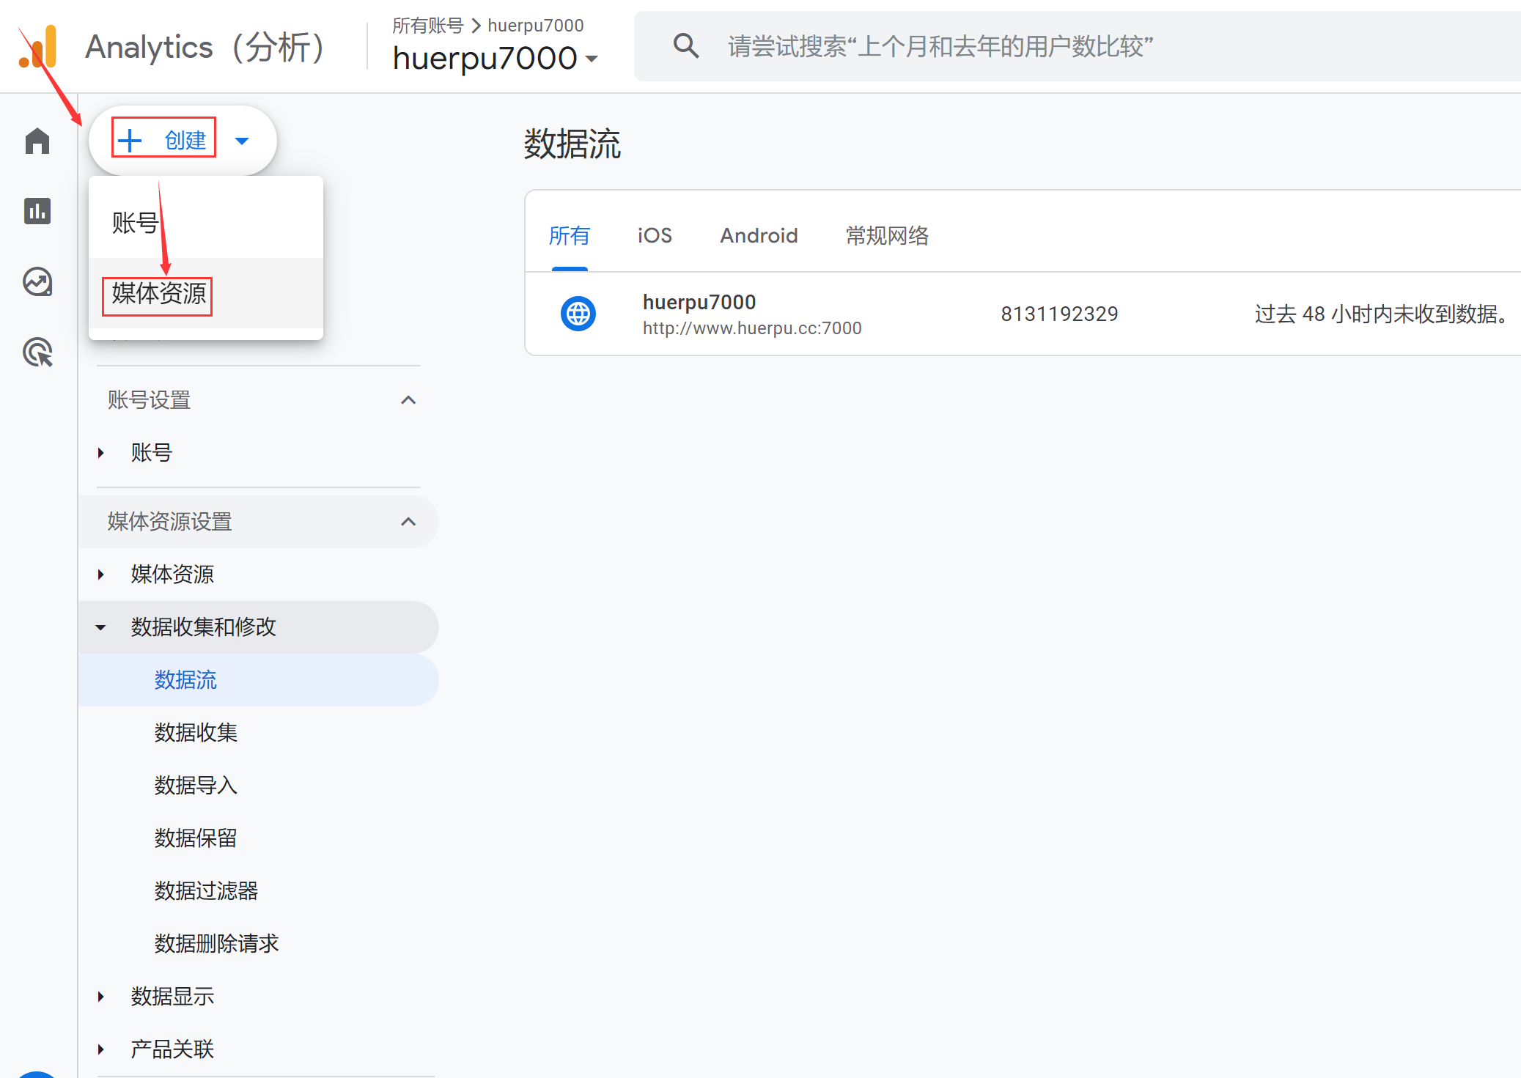The width and height of the screenshot is (1521, 1078).
Task: Expand the 数据显示 group
Action: tap(101, 997)
